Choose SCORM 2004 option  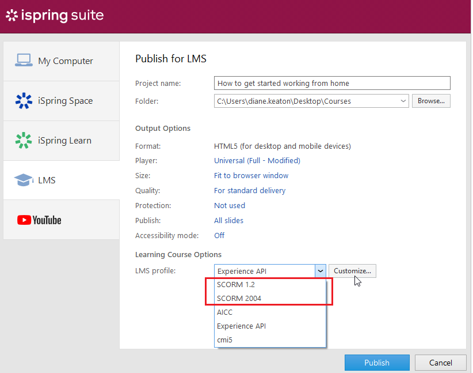pos(239,298)
